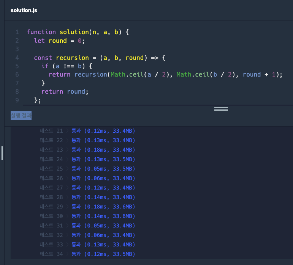
Task: Select the 테스트 29 result row
Action: (x=87, y=207)
